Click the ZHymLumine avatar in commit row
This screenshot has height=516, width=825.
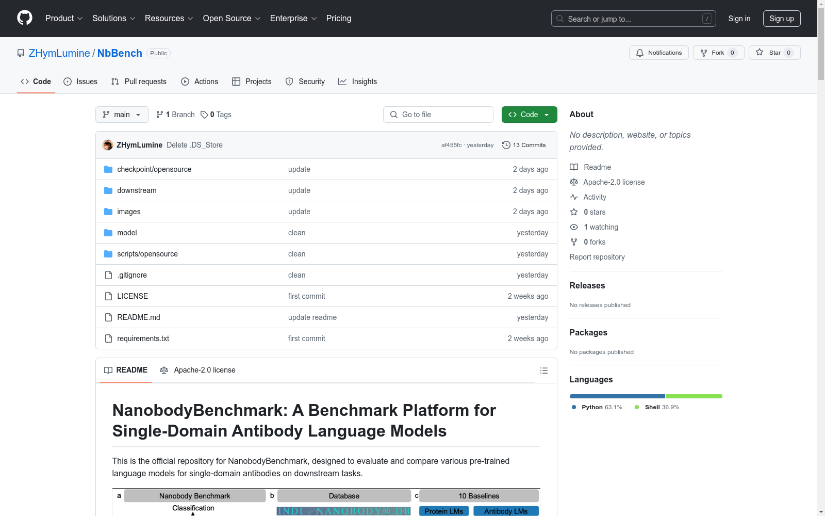(x=108, y=145)
